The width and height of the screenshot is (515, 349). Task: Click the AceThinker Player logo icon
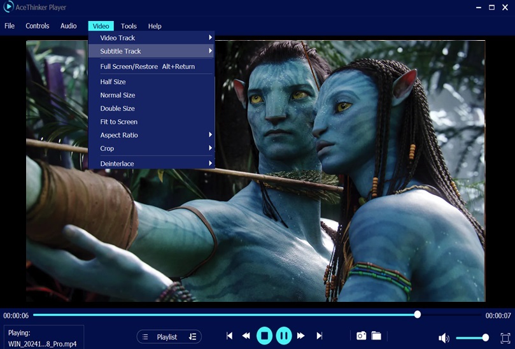(x=8, y=7)
